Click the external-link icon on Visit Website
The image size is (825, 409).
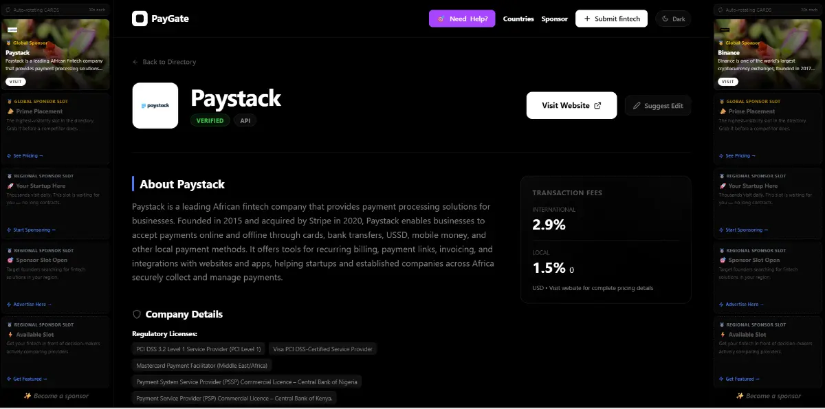click(x=597, y=105)
